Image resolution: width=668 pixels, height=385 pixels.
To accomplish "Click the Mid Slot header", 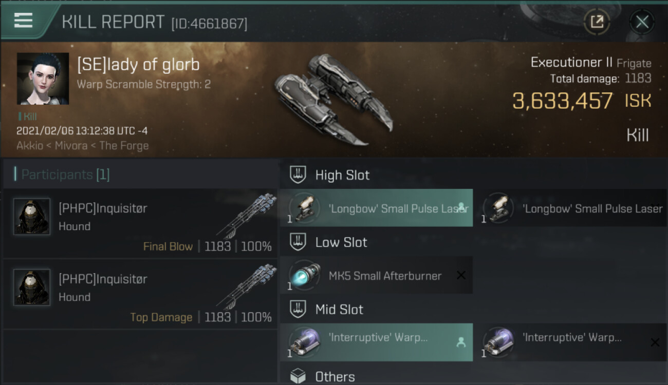I will (x=339, y=310).
